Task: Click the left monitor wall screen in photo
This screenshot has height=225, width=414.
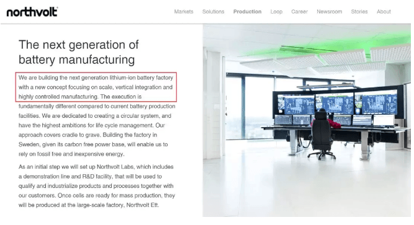Action: [295, 105]
